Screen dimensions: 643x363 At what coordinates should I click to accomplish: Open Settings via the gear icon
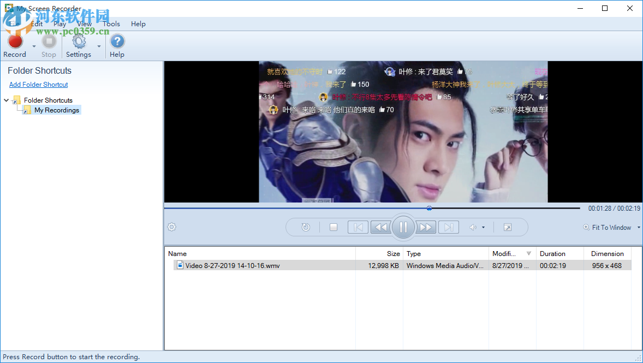tap(79, 42)
